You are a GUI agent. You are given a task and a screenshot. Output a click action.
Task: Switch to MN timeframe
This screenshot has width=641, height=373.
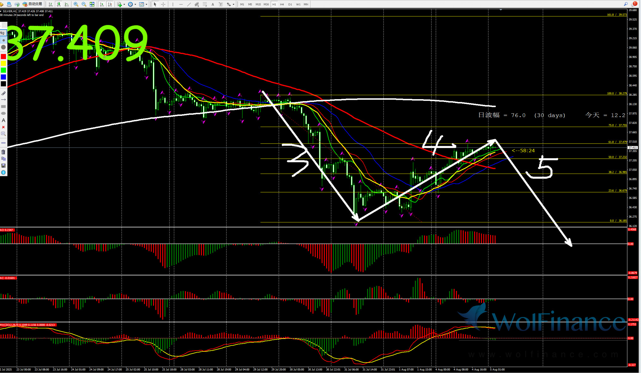pyautogui.click(x=306, y=4)
